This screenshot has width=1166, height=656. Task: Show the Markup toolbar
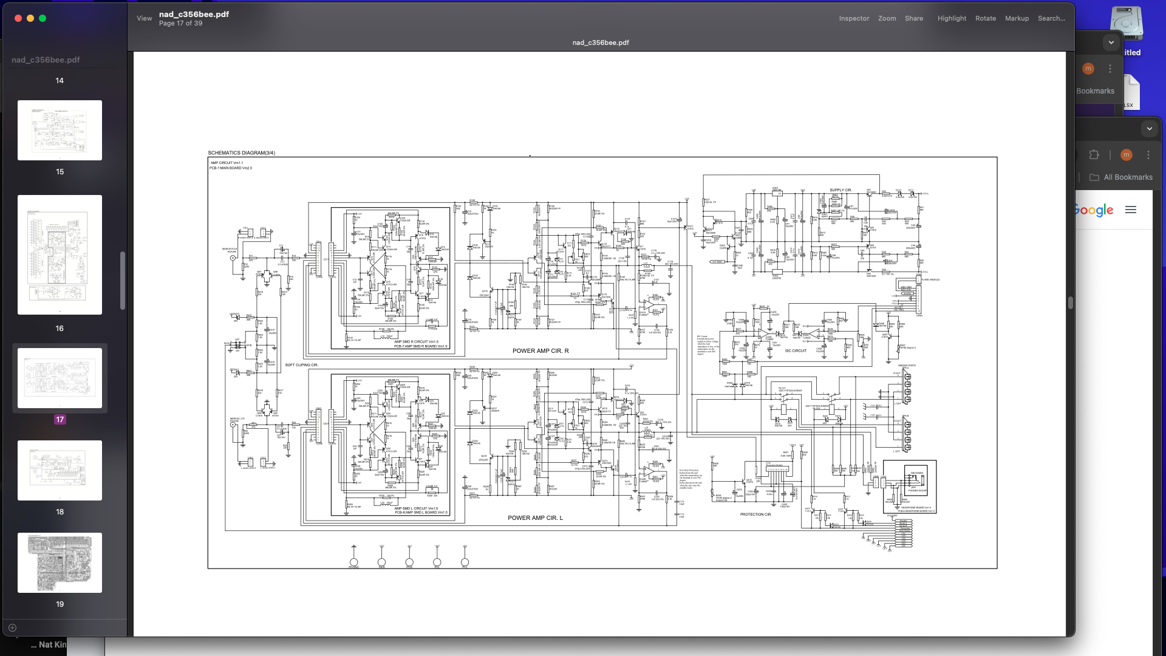(x=1017, y=18)
